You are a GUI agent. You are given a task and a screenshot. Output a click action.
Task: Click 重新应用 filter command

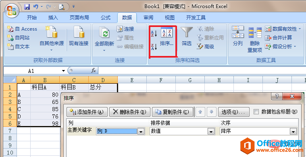210,37
